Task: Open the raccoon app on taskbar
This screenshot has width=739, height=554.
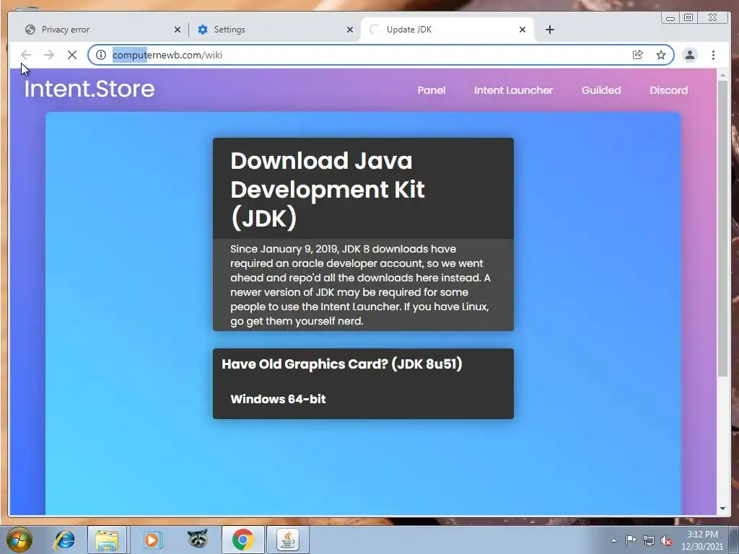Action: (198, 540)
